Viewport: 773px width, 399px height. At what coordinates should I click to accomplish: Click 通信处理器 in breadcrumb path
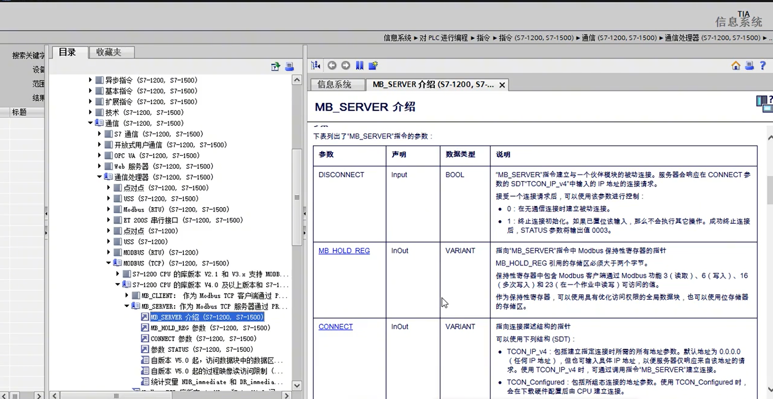(713, 38)
